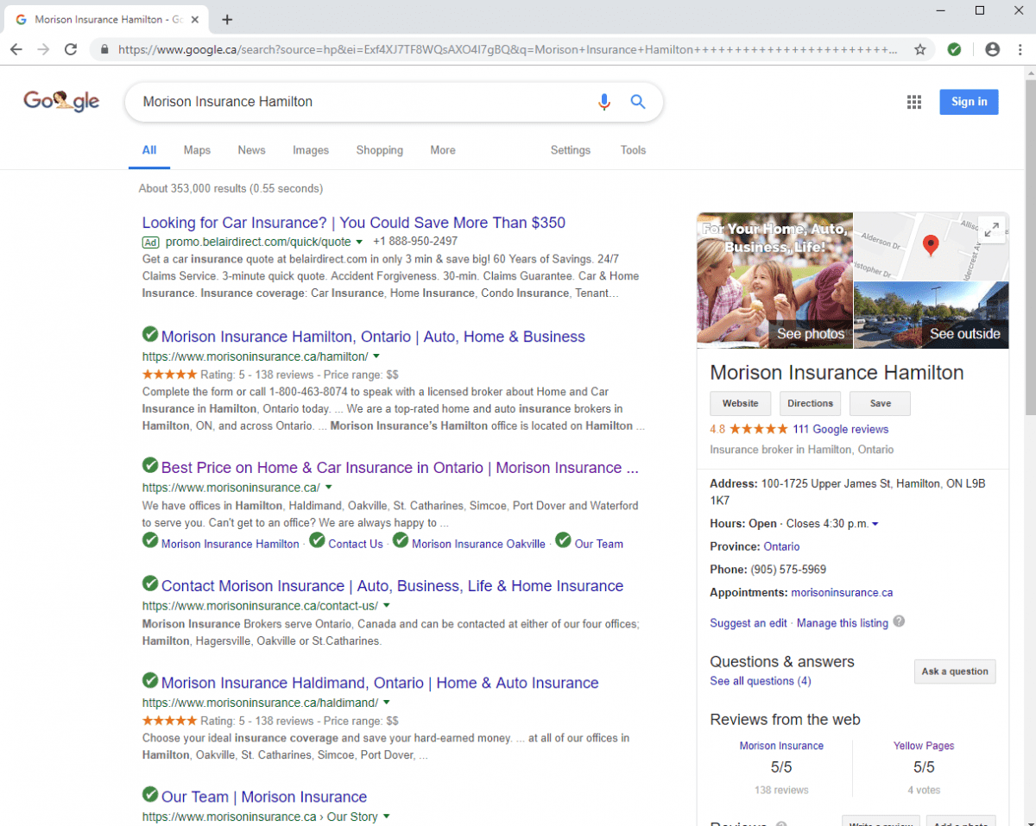Open a new browser tab with plus
This screenshot has height=826, width=1036.
227,19
